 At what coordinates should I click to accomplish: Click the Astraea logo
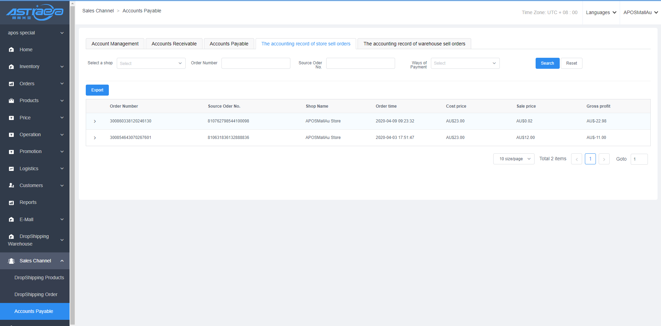pyautogui.click(x=35, y=12)
